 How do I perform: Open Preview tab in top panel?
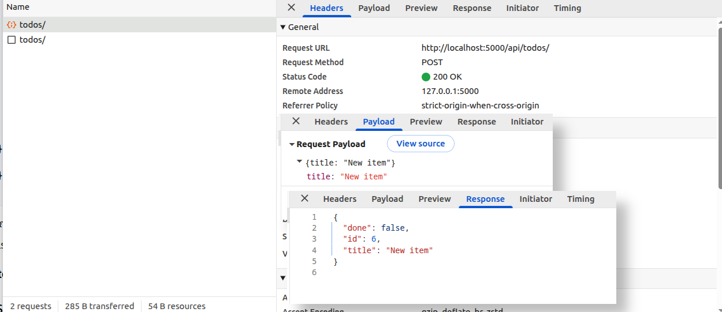tap(421, 8)
